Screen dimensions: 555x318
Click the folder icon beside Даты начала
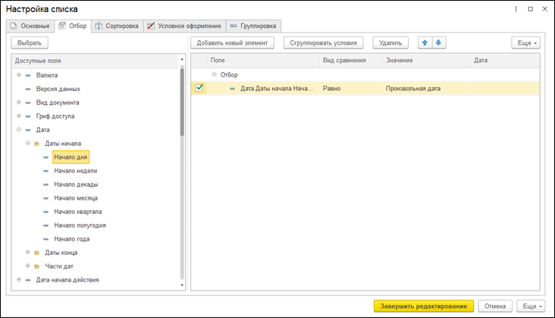coord(36,143)
